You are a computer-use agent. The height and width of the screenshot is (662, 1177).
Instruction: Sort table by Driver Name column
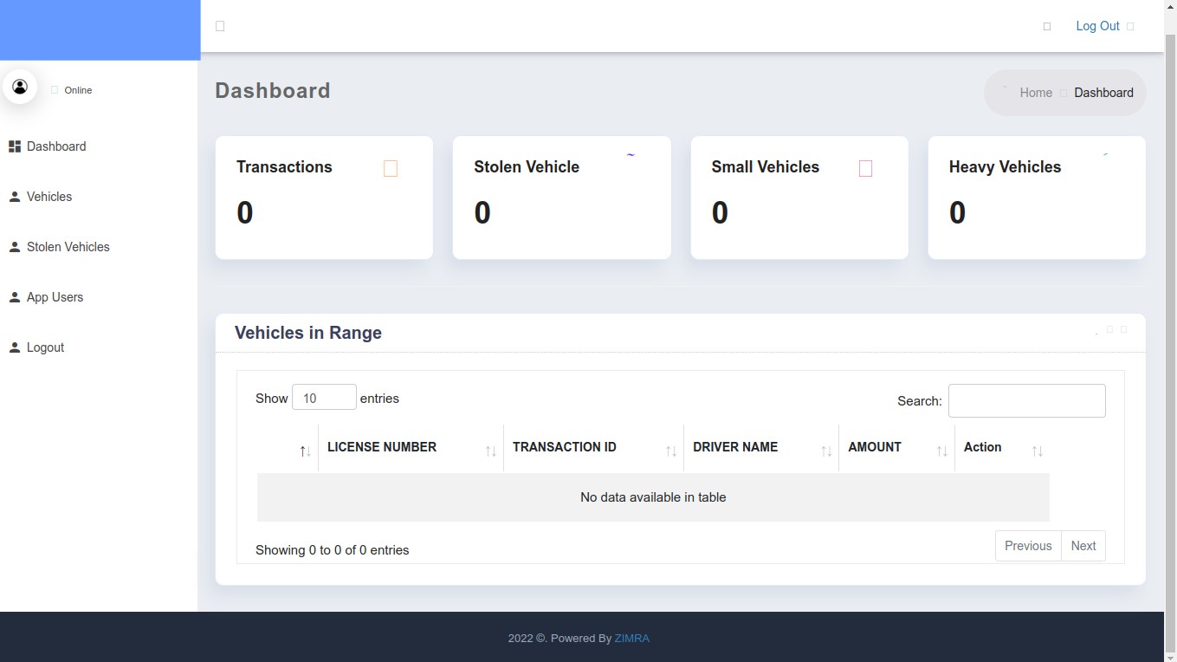pos(760,448)
